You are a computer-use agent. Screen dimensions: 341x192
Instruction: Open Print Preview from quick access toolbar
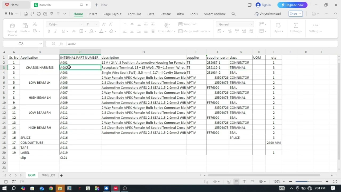pos(45,14)
